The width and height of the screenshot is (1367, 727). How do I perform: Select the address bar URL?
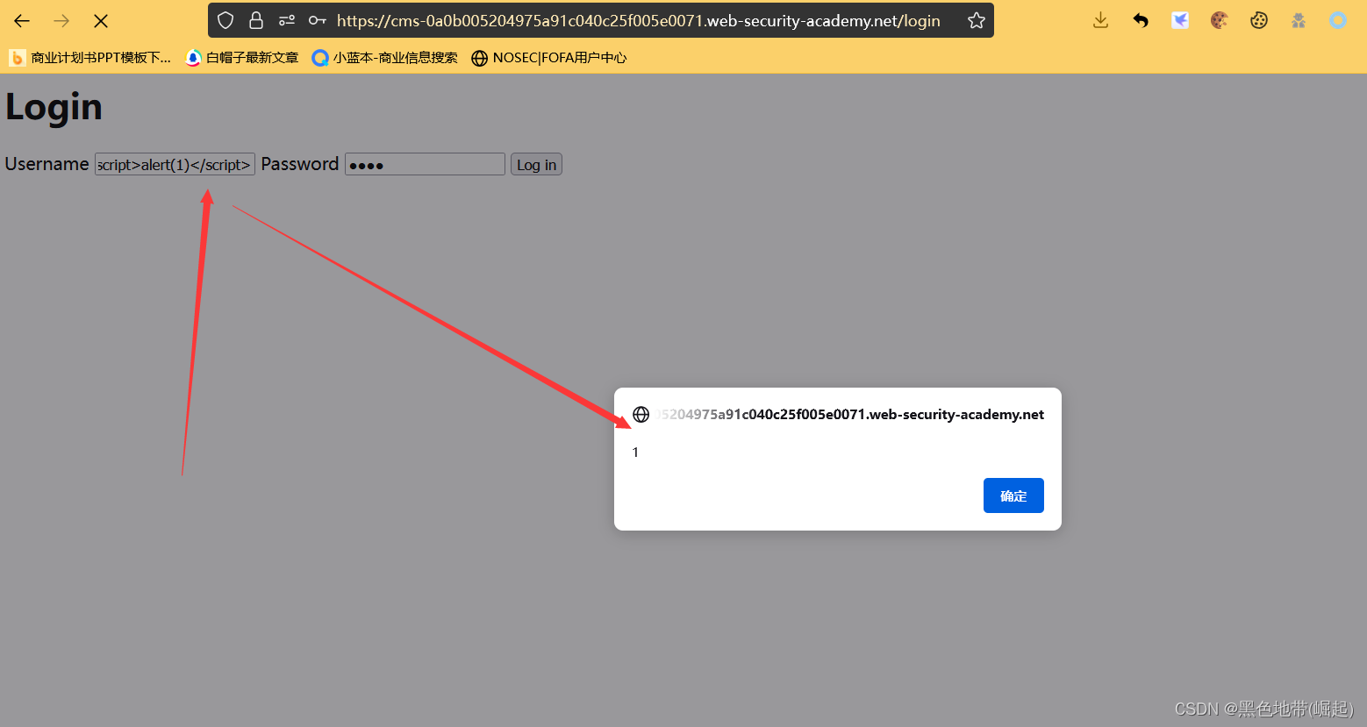[x=638, y=20]
